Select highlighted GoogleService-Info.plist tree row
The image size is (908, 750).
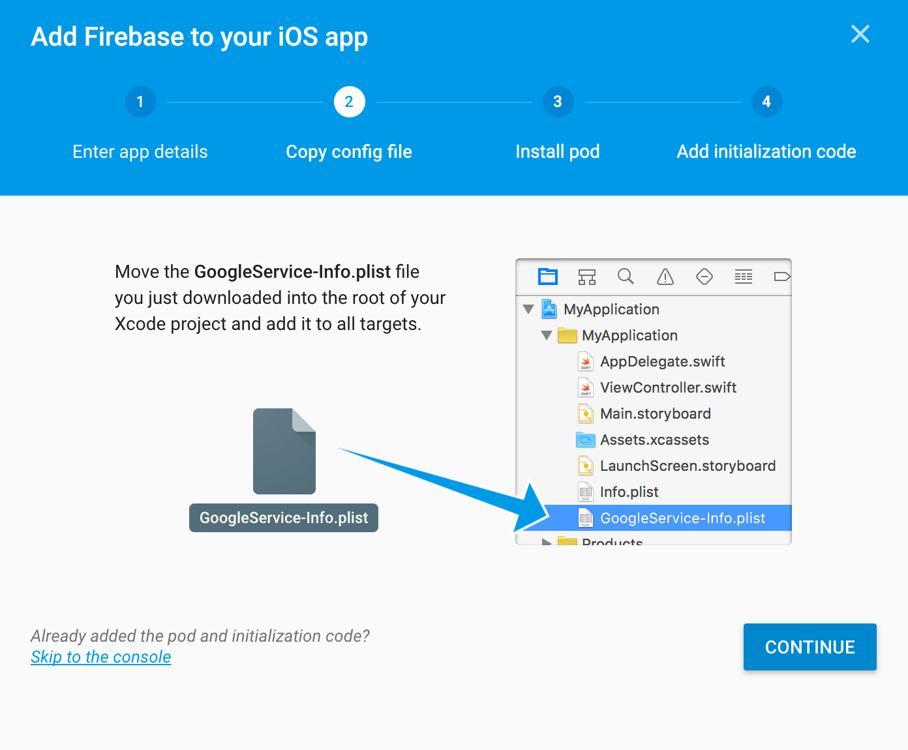click(x=654, y=518)
